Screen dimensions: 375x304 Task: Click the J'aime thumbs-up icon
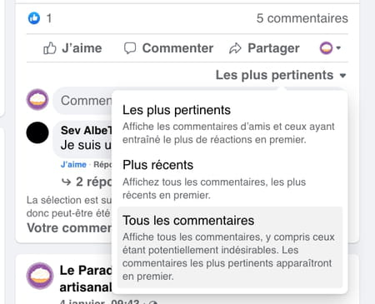[50, 48]
